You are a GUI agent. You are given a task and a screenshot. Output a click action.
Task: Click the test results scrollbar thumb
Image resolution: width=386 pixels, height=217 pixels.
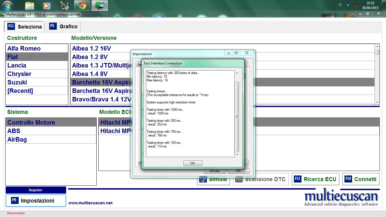click(237, 116)
